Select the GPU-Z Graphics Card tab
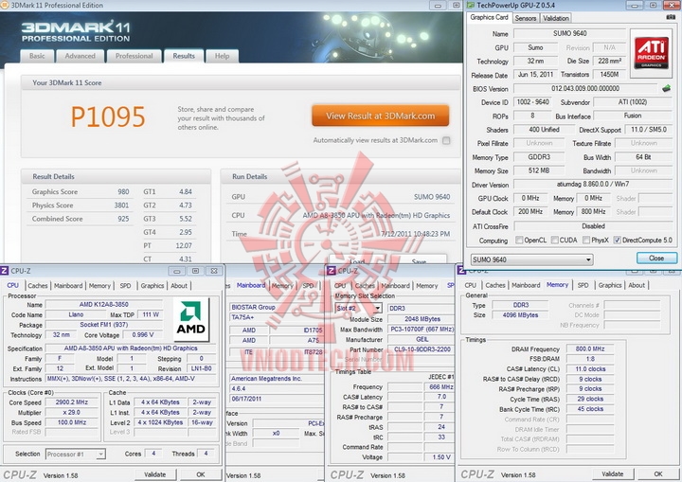 pyautogui.click(x=489, y=17)
